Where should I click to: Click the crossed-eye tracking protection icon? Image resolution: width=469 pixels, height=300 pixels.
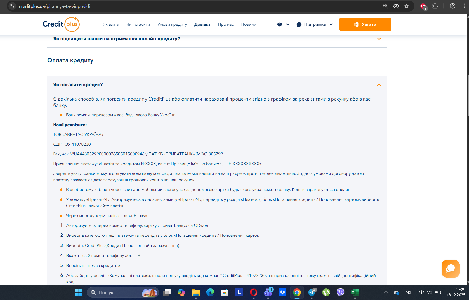tap(396, 6)
